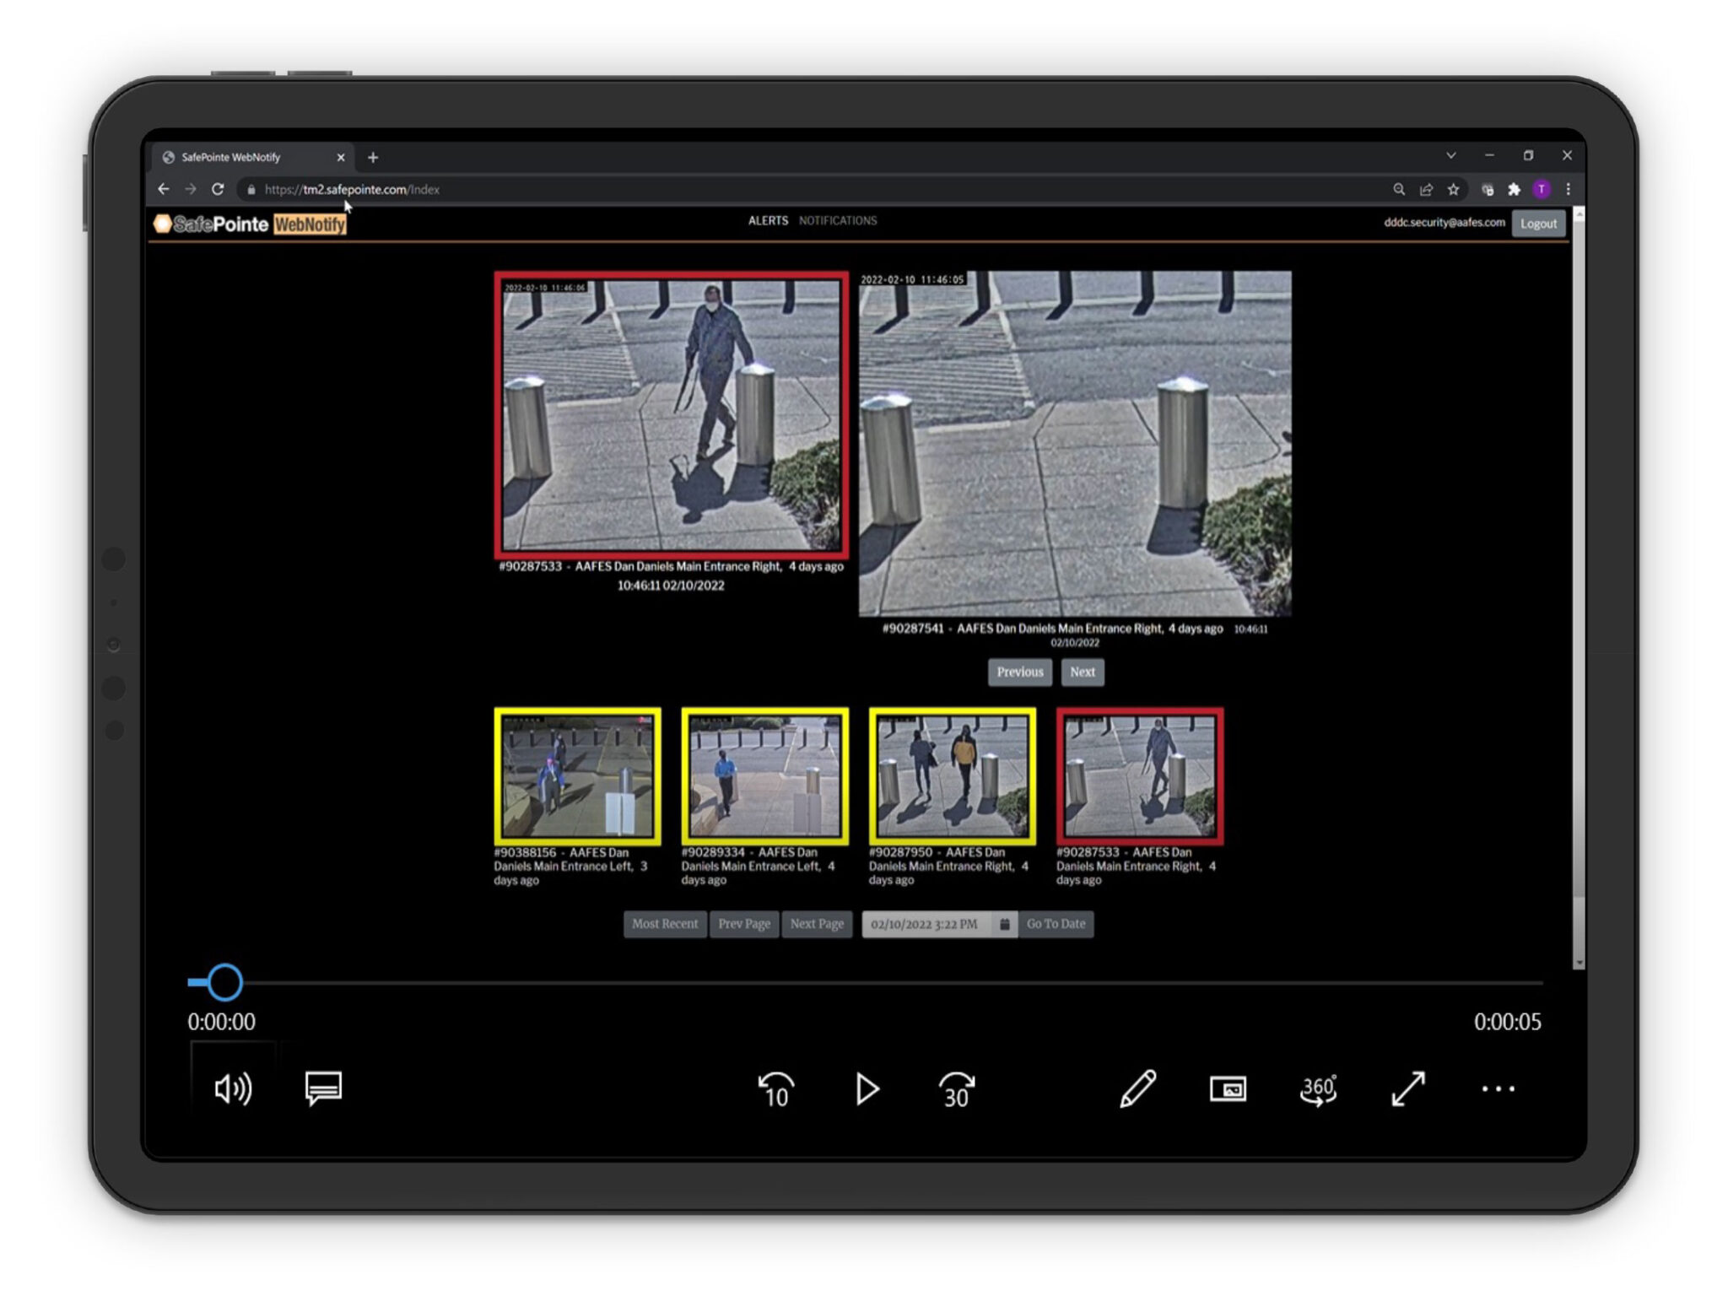Skip forward 30 seconds
Viewport: 1728px width, 1296px height.
point(956,1089)
